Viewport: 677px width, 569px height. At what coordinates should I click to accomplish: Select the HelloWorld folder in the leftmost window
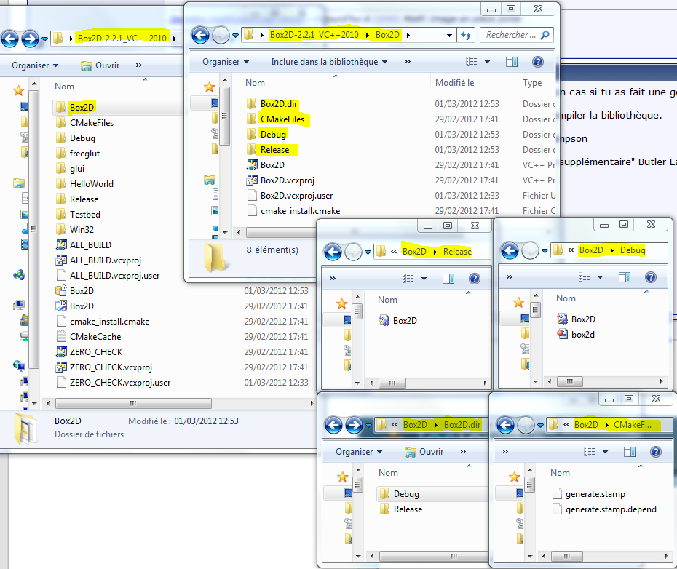coord(85,184)
